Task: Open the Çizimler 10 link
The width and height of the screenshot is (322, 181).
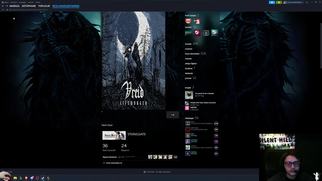Action: point(190,78)
